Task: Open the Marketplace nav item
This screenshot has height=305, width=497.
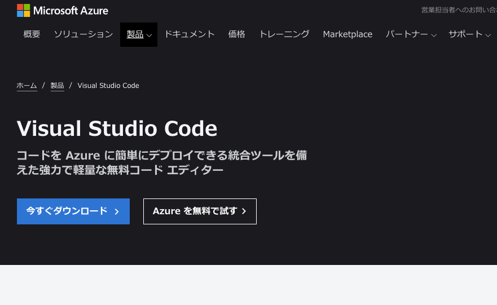Action: click(348, 34)
